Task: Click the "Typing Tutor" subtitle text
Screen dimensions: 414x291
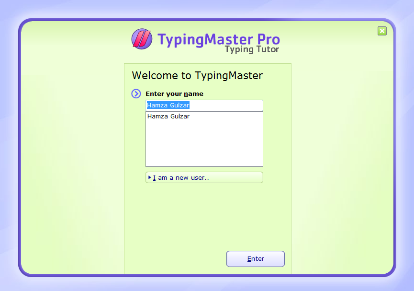Action: pos(251,49)
